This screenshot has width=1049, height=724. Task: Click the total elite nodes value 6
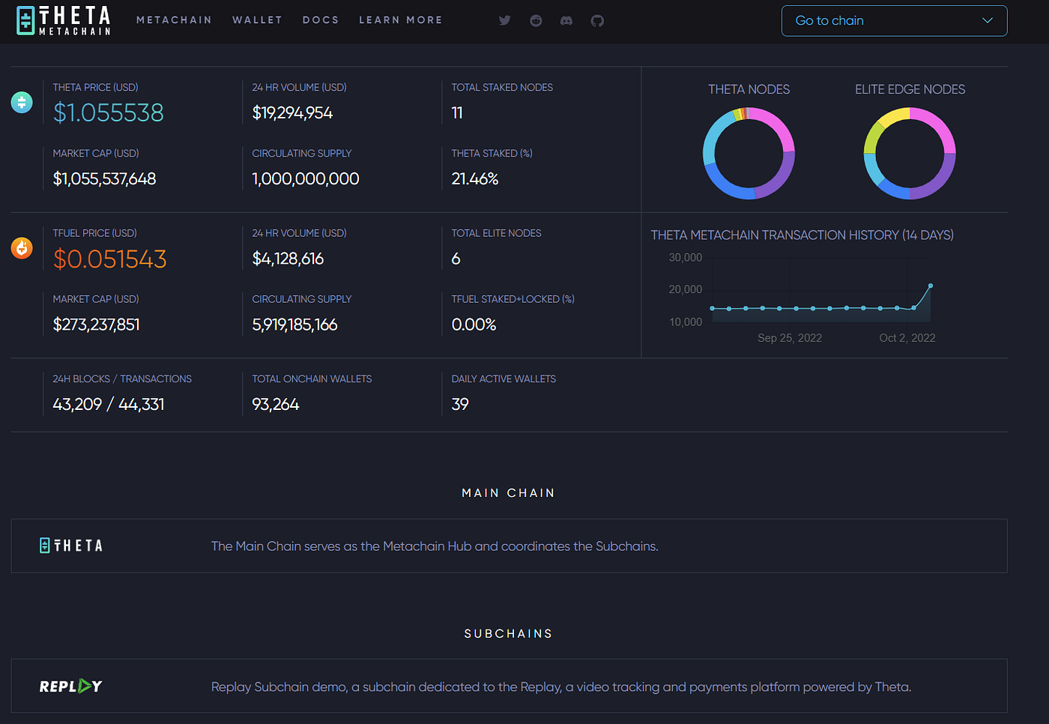pyautogui.click(x=456, y=259)
